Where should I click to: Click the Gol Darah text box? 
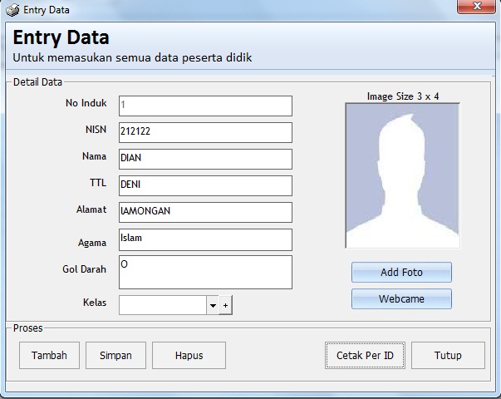click(x=205, y=272)
